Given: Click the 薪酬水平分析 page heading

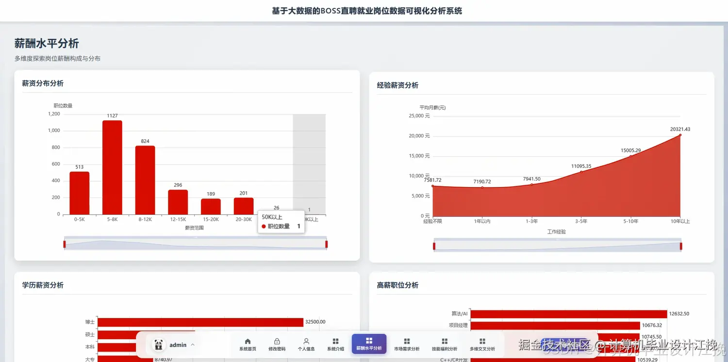Looking at the screenshot, I should click(47, 43).
